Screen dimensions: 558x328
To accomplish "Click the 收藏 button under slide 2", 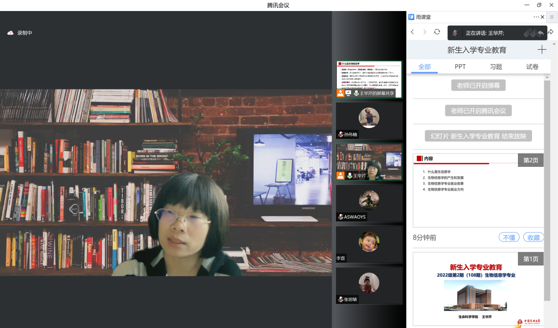I will tap(533, 237).
